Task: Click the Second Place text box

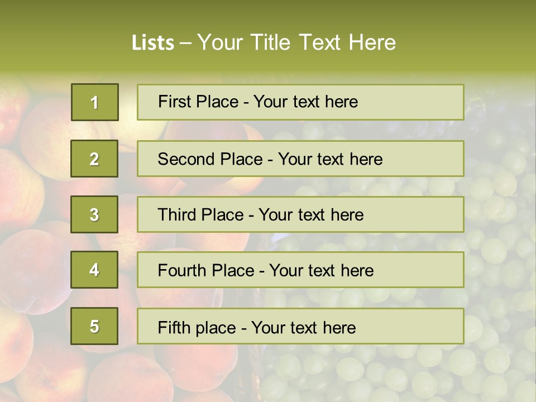Action: click(x=300, y=159)
